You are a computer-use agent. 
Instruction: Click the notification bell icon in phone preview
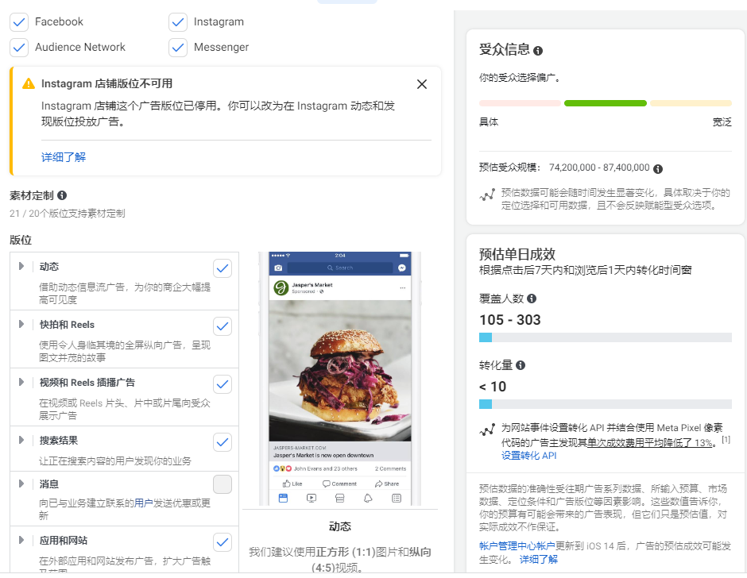pyautogui.click(x=367, y=499)
